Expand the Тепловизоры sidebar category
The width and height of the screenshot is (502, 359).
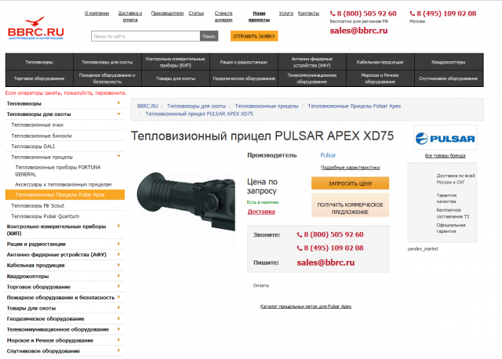(x=118, y=103)
